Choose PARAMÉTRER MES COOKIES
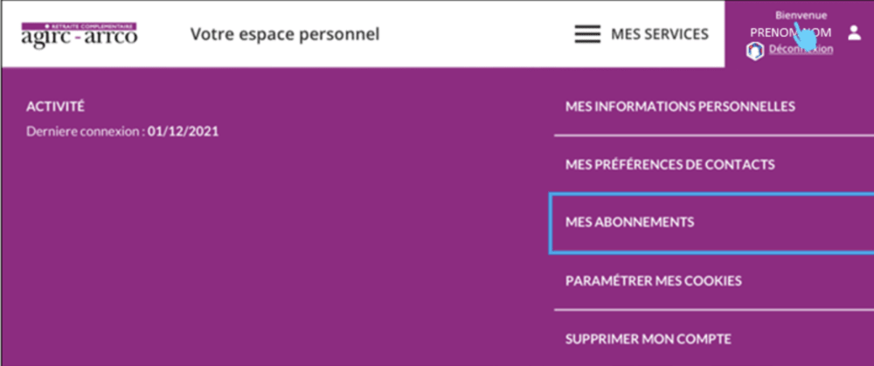 654,281
